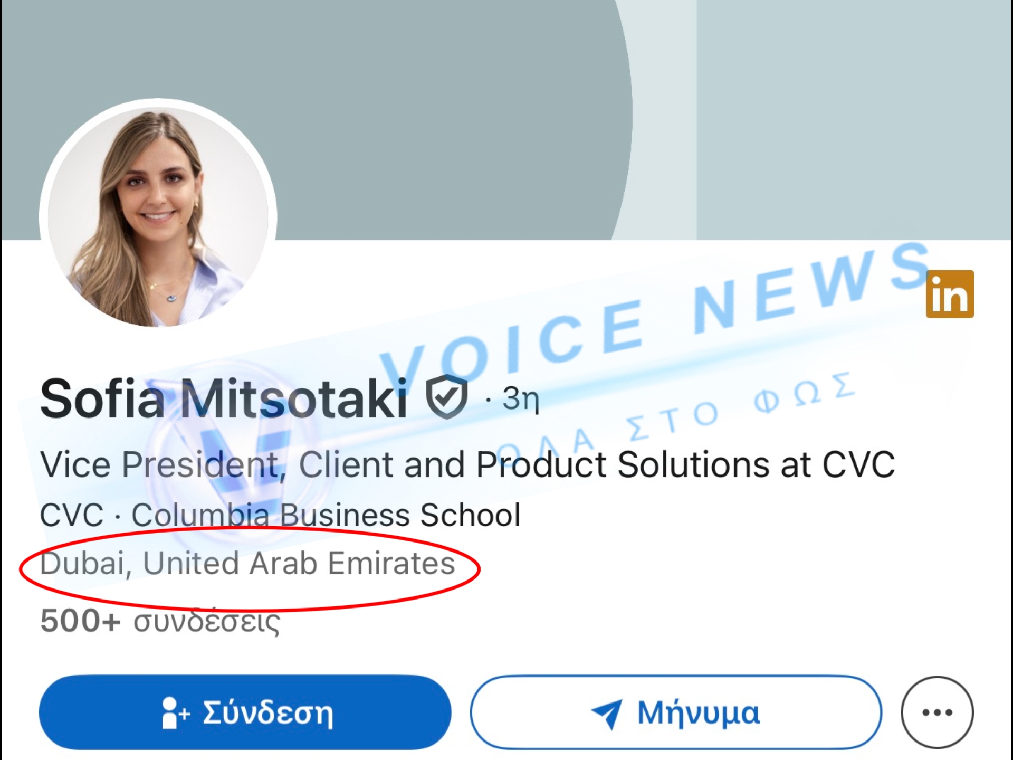Click the 3η connection degree label
Screen dimensions: 1013x760
tap(520, 398)
